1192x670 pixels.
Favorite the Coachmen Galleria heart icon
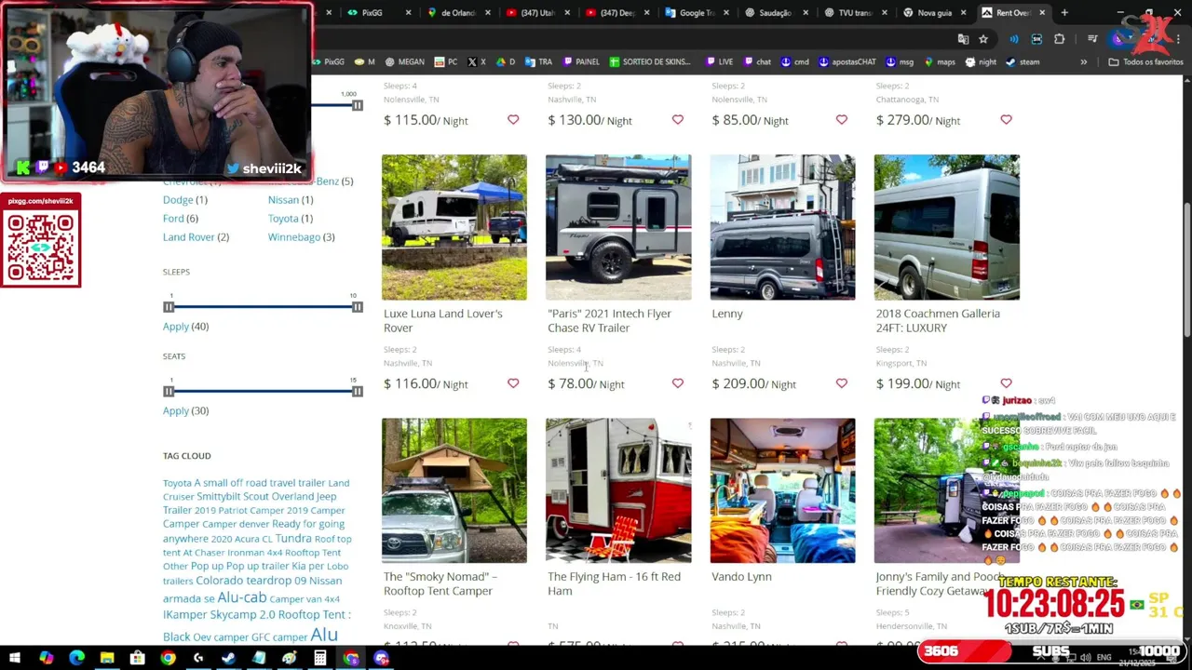[1006, 383]
